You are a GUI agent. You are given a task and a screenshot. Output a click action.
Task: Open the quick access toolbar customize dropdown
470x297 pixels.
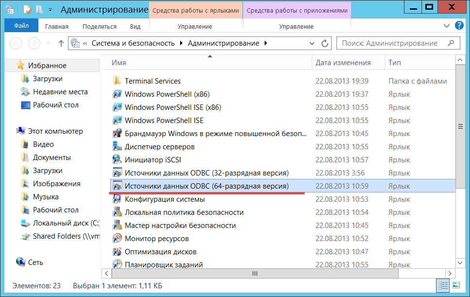point(50,10)
